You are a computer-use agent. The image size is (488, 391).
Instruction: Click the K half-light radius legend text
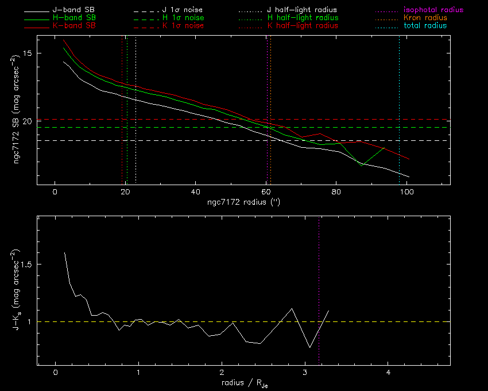(x=302, y=26)
